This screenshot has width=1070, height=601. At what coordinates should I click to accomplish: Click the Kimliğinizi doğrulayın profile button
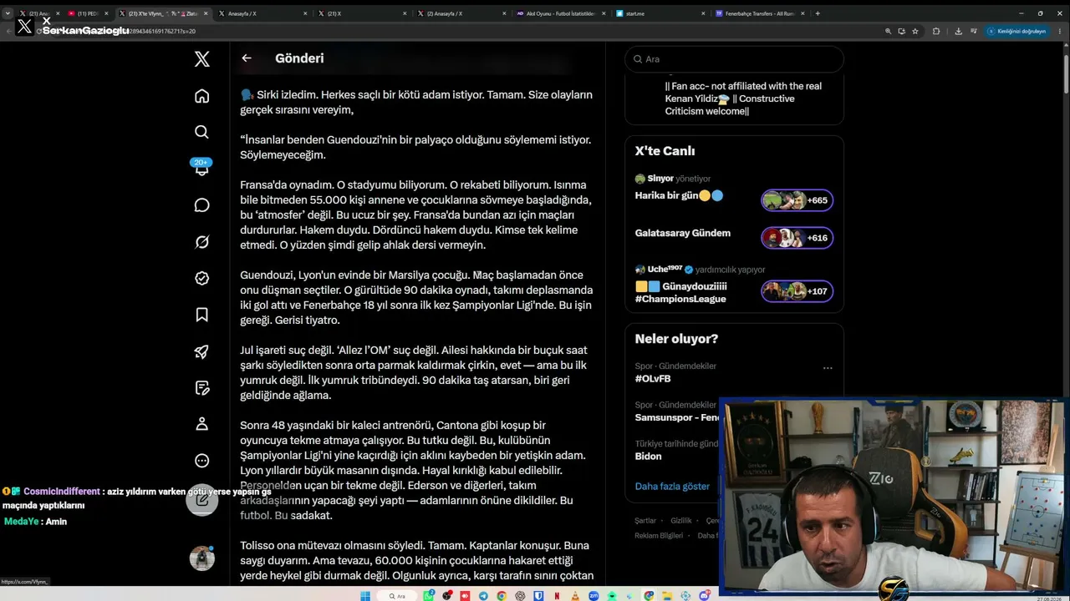1016,31
